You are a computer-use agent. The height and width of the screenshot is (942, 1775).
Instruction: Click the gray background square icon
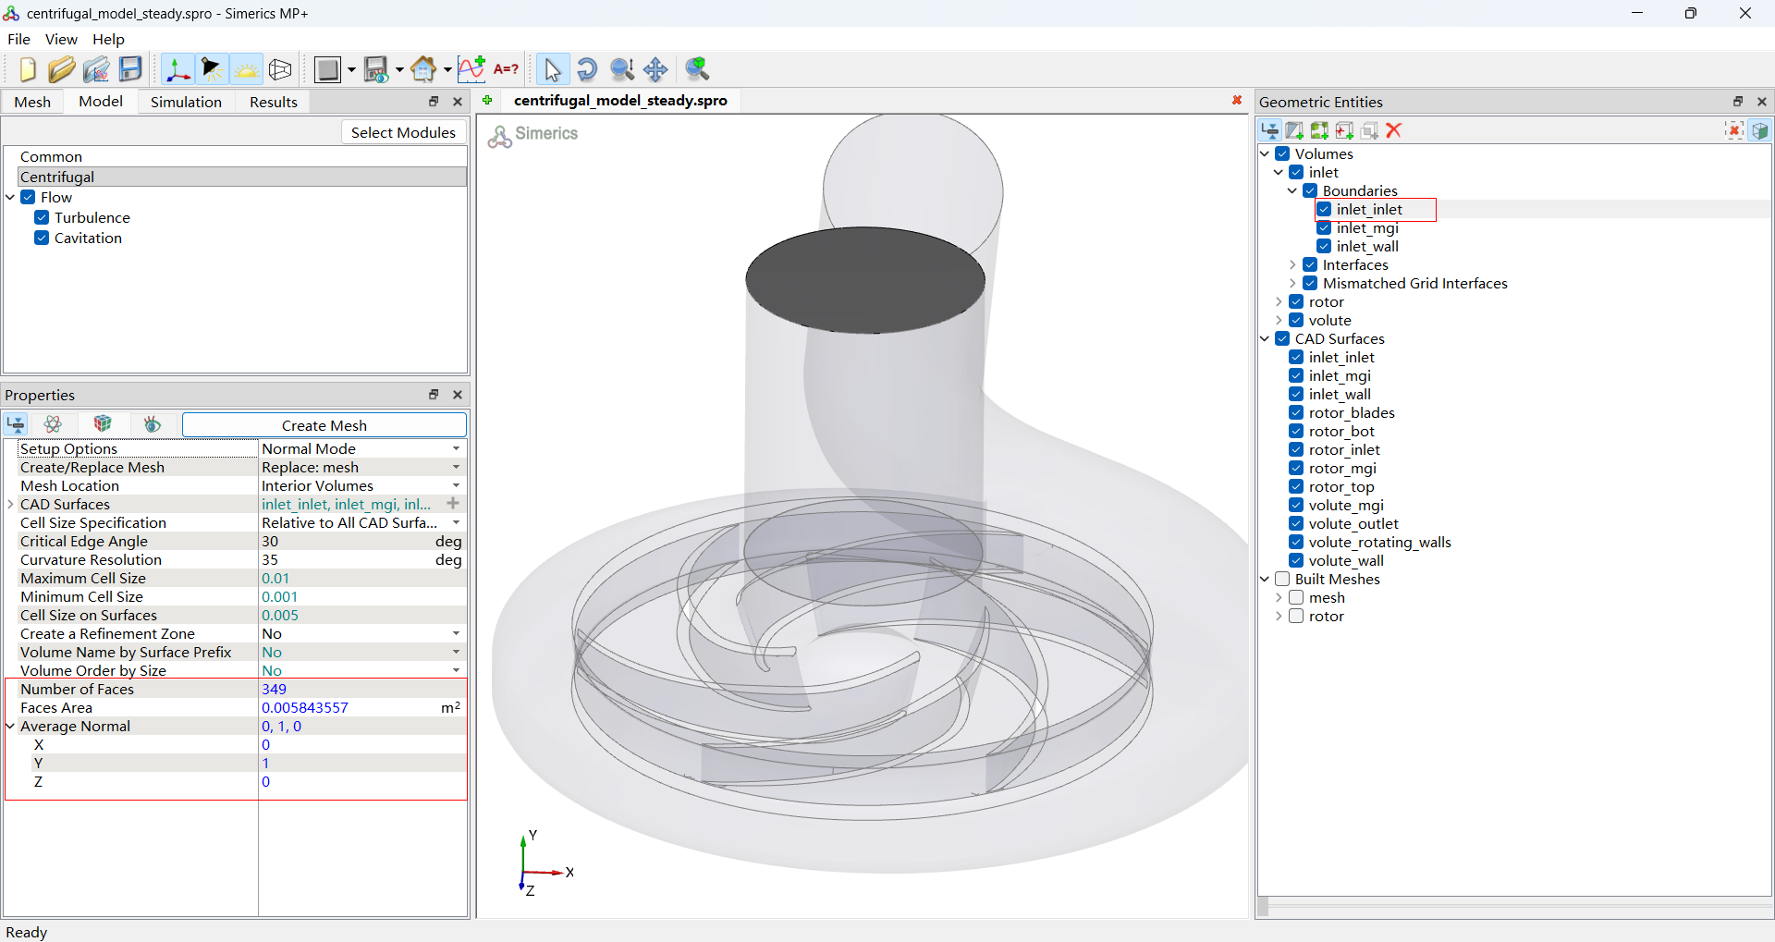coord(327,69)
